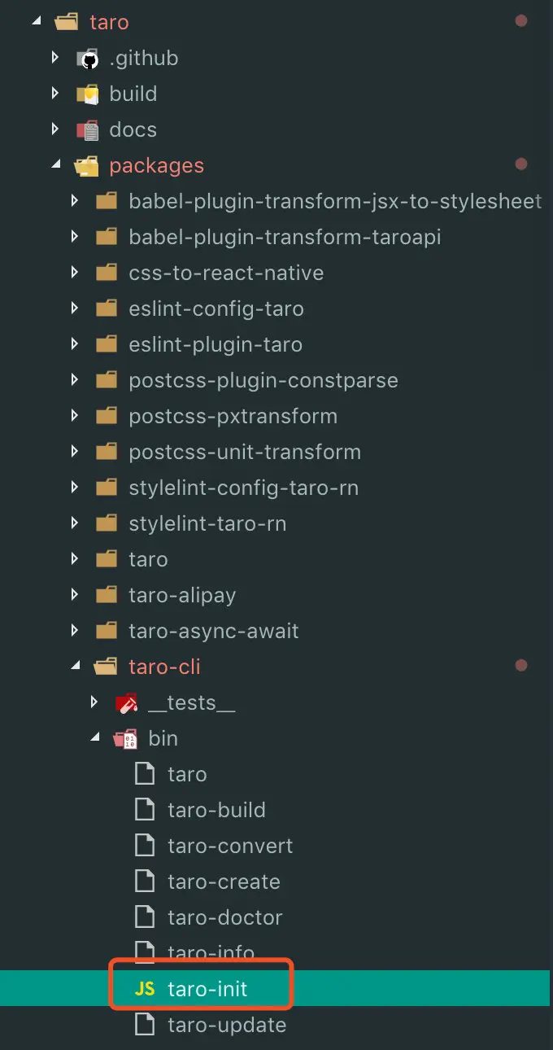Click the docs book icon

88,129
